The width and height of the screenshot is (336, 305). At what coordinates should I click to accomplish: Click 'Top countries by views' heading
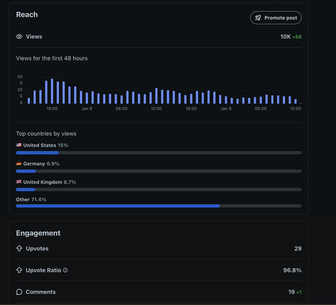click(46, 134)
